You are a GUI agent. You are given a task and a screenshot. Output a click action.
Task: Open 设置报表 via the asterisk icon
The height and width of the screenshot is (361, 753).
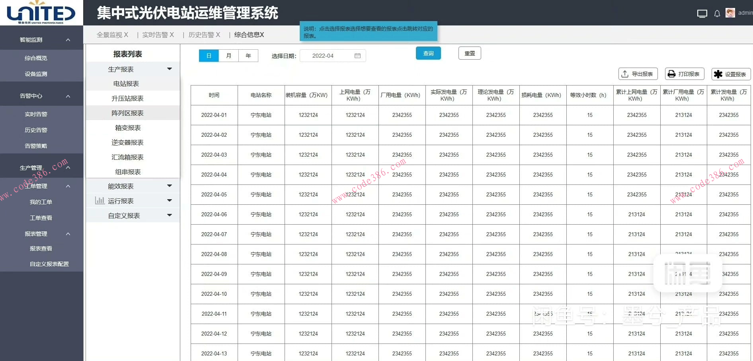point(718,74)
